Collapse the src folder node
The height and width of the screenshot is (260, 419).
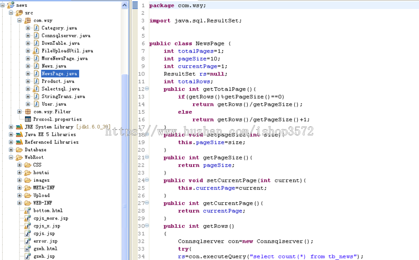click(11, 13)
